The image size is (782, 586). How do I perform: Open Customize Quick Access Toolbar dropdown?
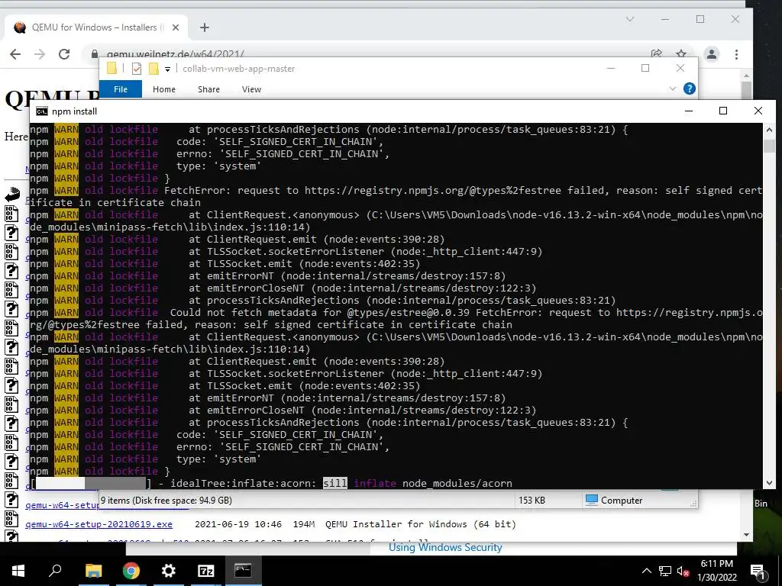(167, 69)
